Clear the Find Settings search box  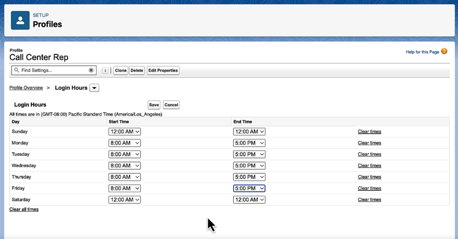pos(91,70)
